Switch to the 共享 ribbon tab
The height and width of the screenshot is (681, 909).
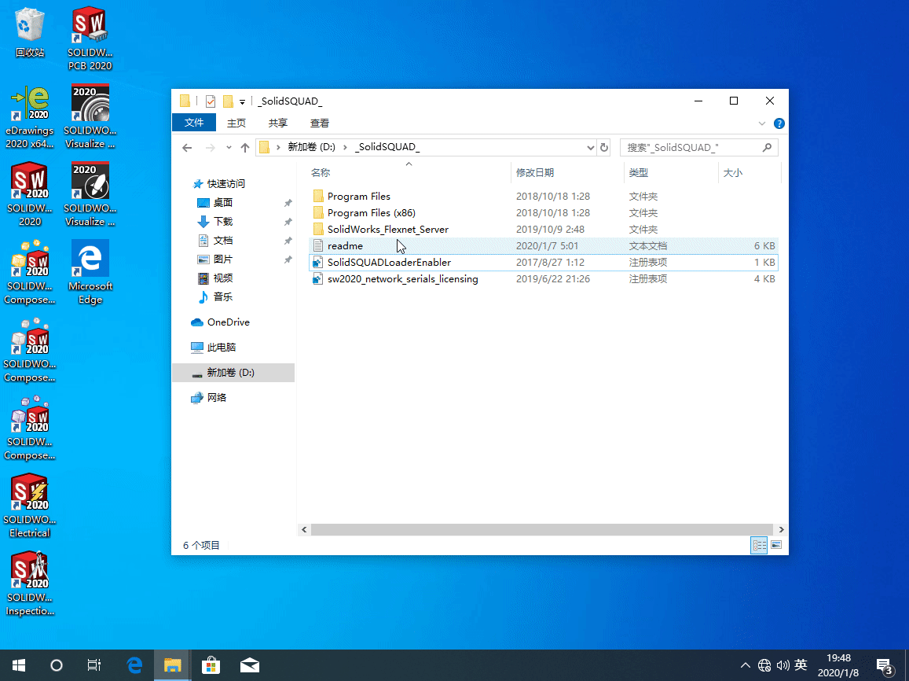[277, 123]
